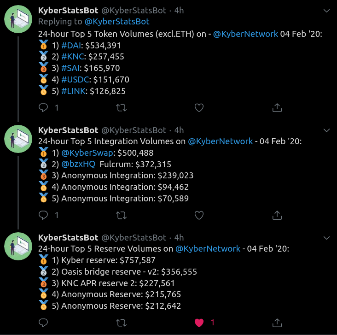Share the Reserve Volumes tweet

point(277,323)
